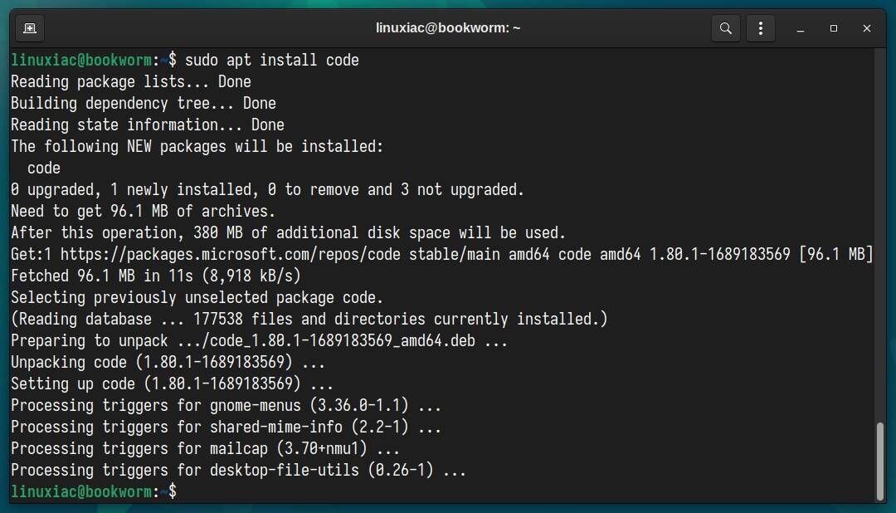The width and height of the screenshot is (896, 513).
Task: Click the linuxiac@bookworm window title
Action: [x=448, y=27]
